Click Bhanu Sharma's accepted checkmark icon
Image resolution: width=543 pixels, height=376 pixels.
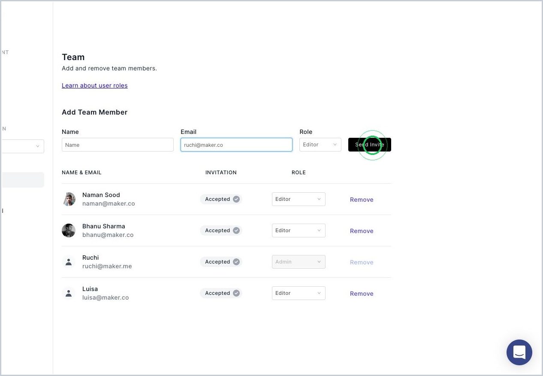point(236,230)
